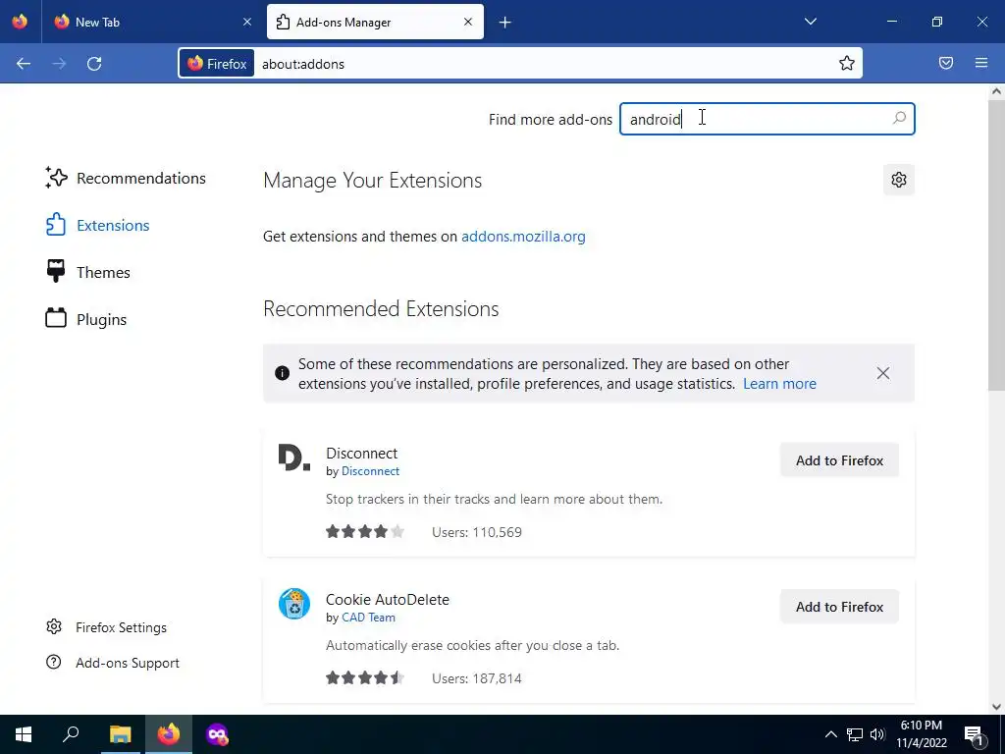Click the Recommended Extensions heading
Screen dimensions: 1005x754
click(381, 308)
